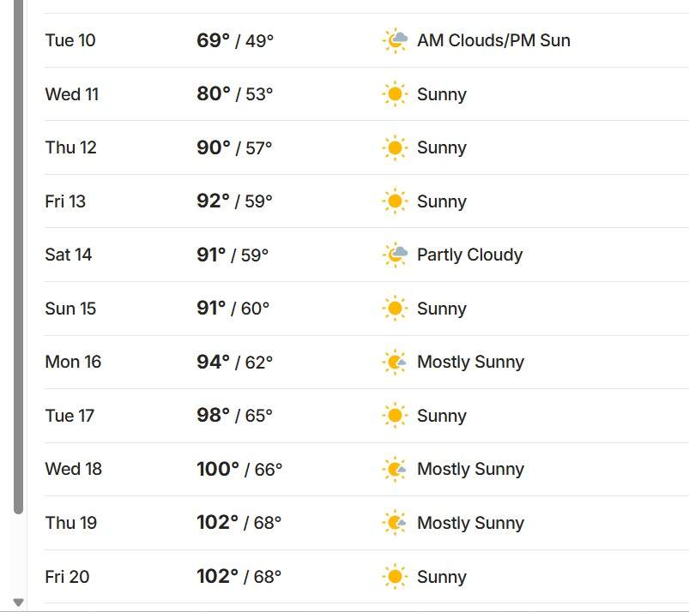Click the Mostly Sunny icon for Mon 16
The image size is (689, 612).
coord(395,363)
